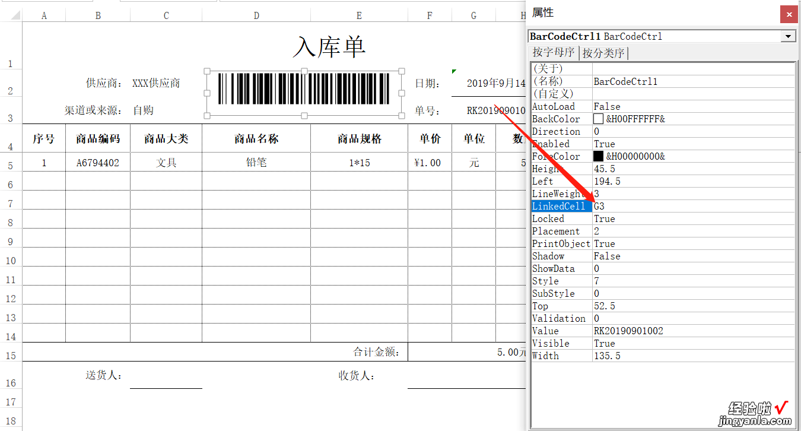This screenshot has width=801, height=431.
Task: Switch to 按字母序 tab
Action: coord(554,52)
